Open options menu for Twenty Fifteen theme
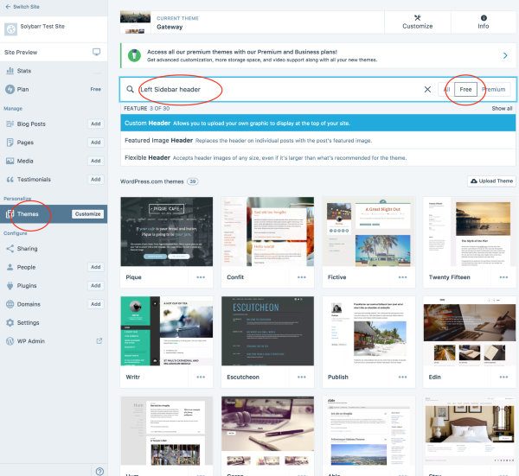Image resolution: width=519 pixels, height=476 pixels. pyautogui.click(x=503, y=277)
